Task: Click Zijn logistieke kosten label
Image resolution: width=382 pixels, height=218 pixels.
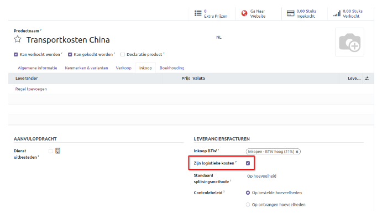Action: coord(214,163)
